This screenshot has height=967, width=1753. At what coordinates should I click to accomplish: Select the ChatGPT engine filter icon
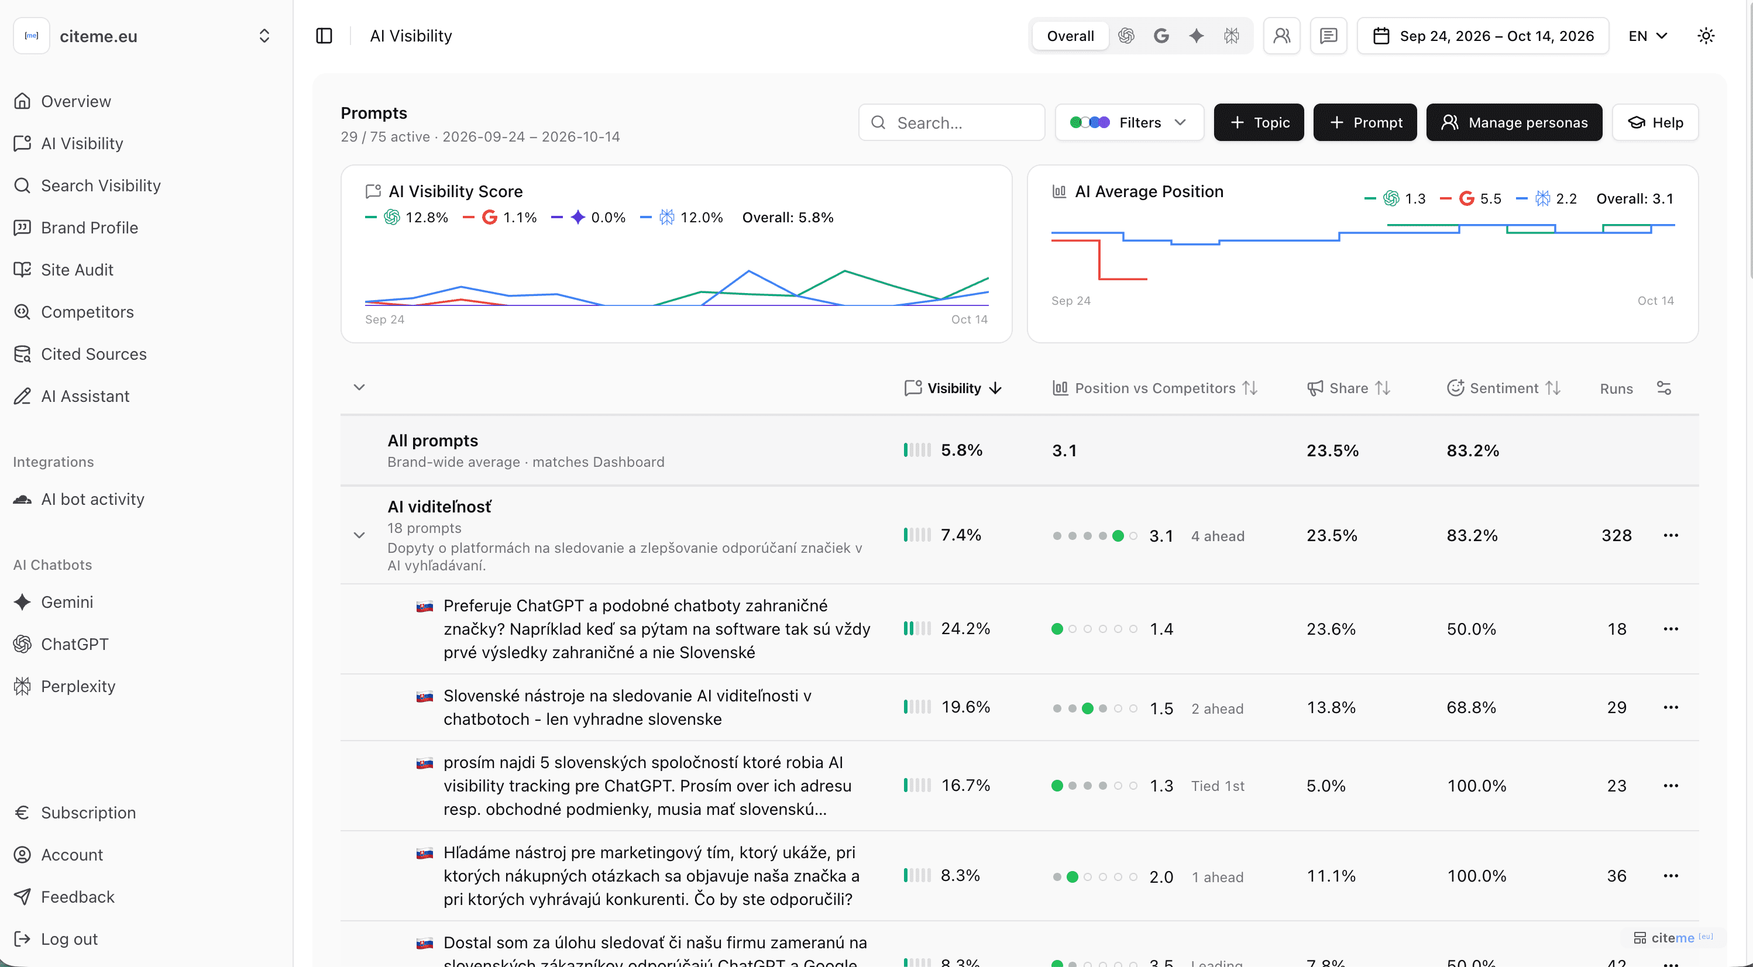[x=1126, y=36]
